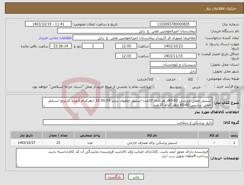
Task: Click the اطلاعات کالاهای مورد نیاز section heading
Action: [216, 112]
